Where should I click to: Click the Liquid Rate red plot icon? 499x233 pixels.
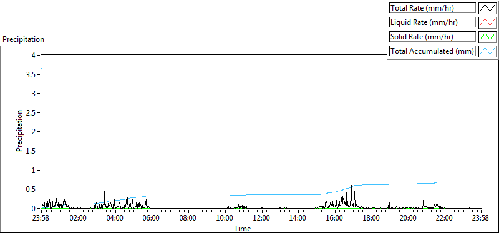488,22
